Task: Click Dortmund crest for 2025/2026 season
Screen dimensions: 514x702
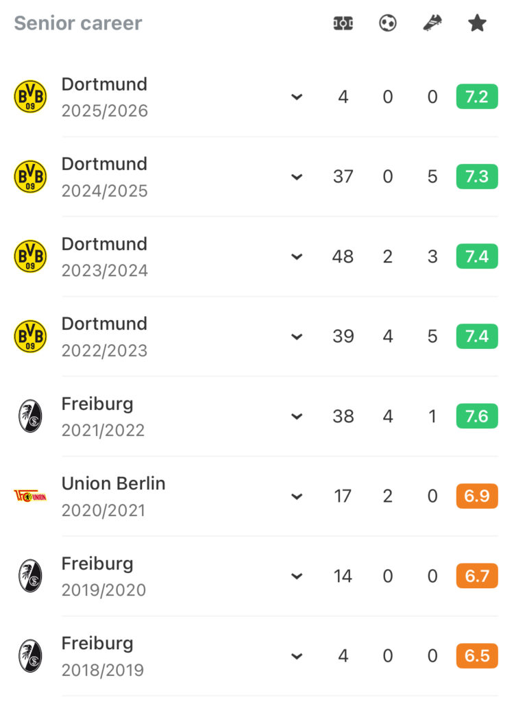Action: 30,97
